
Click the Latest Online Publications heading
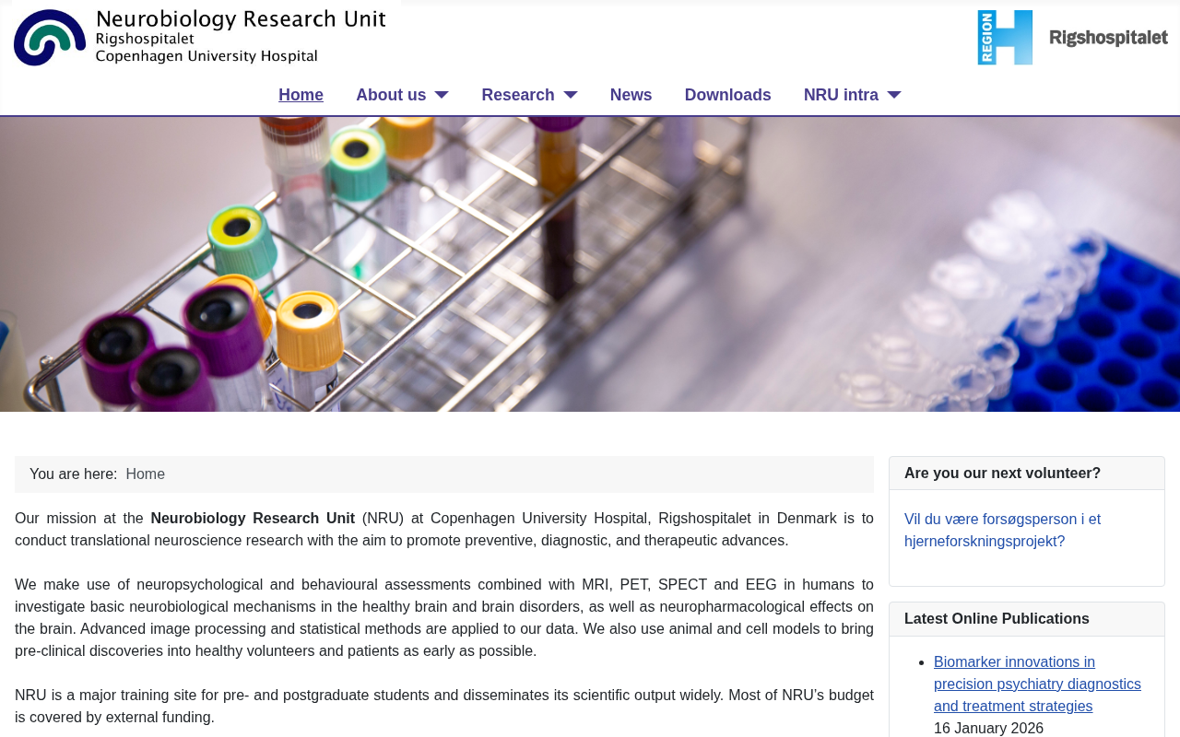pyautogui.click(x=997, y=619)
